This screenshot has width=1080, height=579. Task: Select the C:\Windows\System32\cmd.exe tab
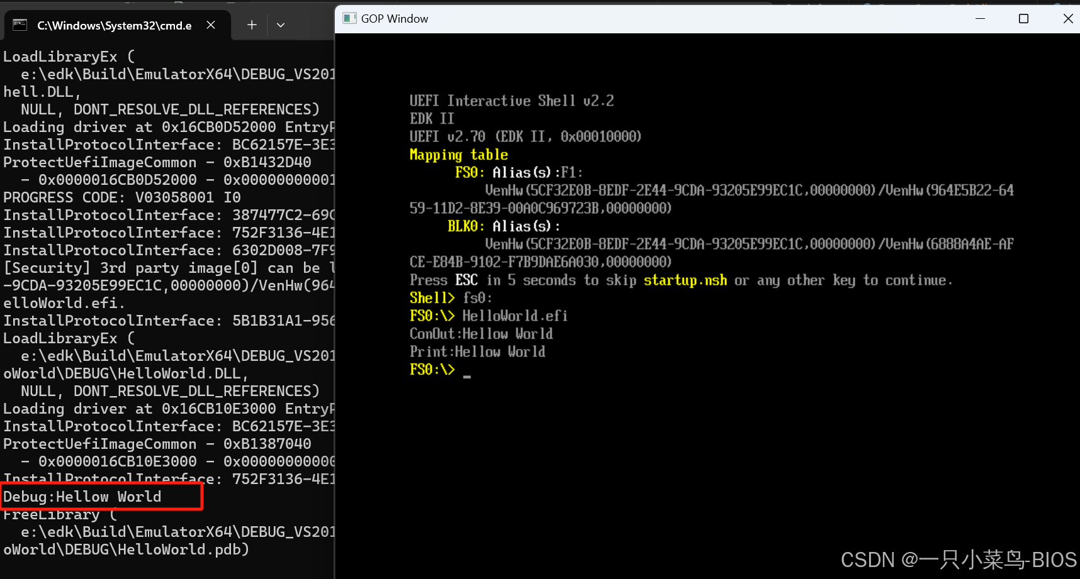coord(117,25)
